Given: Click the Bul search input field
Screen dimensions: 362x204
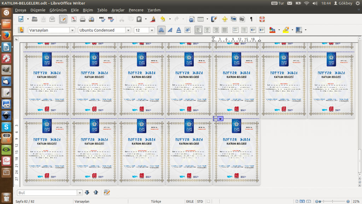Looking at the screenshot, I should tap(47, 193).
